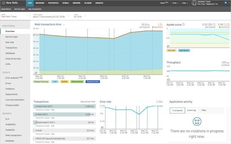Viewport: 231px width, 144px height.
Task: Open Databases in the sidebar
Action: pyautogui.click(x=10, y=53)
